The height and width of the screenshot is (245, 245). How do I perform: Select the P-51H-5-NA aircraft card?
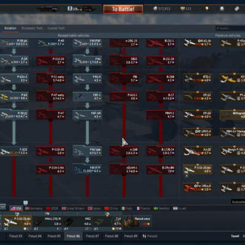(51, 169)
